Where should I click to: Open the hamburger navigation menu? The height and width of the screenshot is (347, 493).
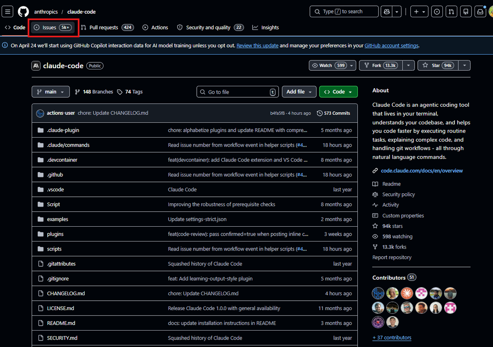(8, 11)
